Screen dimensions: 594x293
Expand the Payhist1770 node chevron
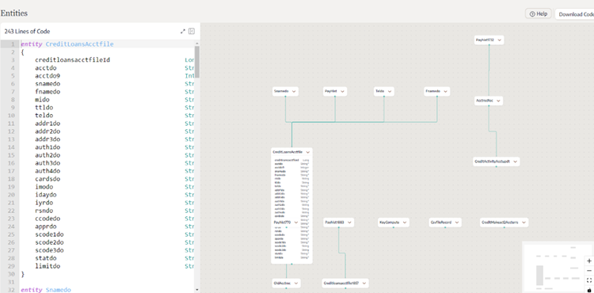pyautogui.click(x=296, y=223)
